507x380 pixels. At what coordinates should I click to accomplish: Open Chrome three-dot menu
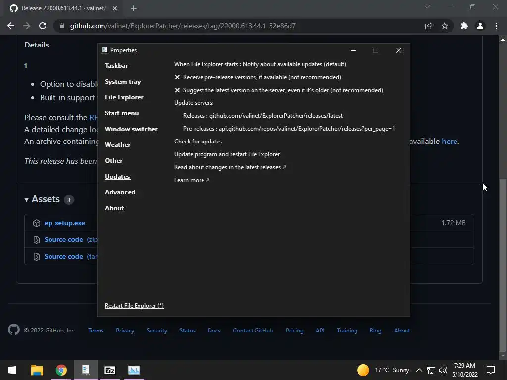496,26
